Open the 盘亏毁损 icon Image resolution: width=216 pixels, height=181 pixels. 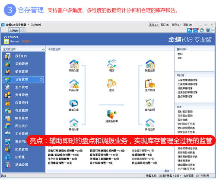pos(150,105)
